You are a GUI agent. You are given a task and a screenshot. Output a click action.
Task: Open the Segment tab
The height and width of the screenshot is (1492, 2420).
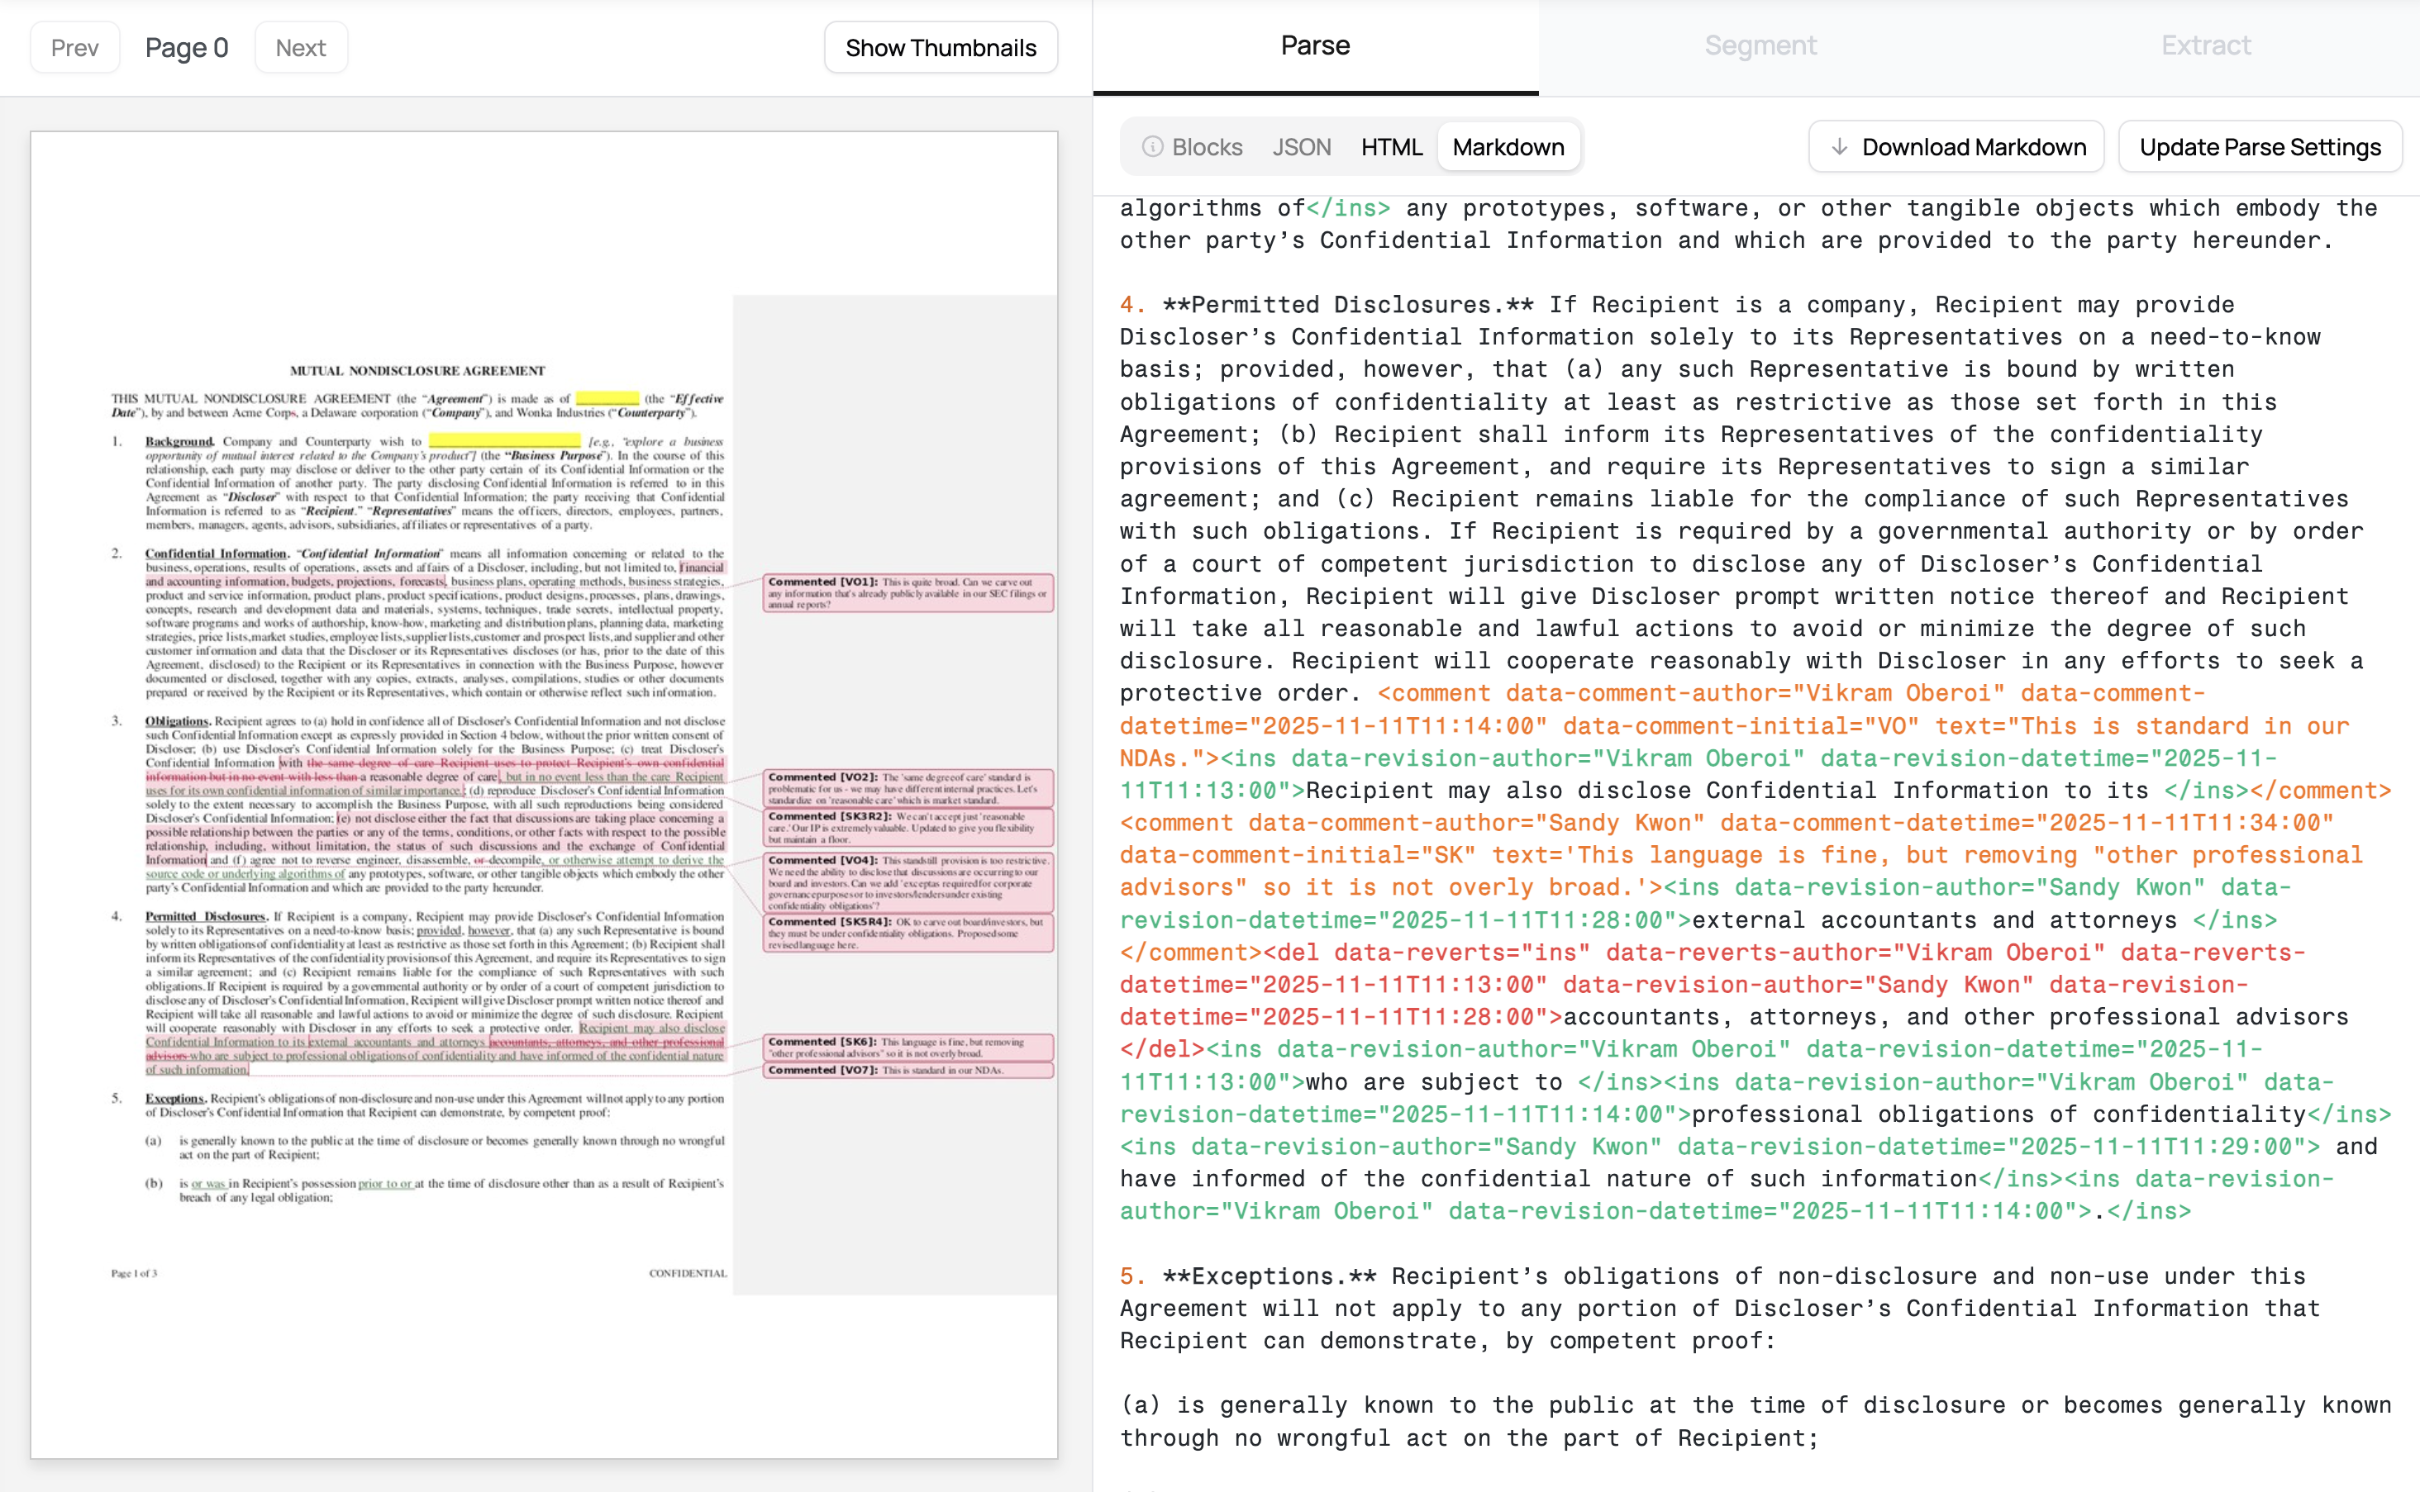(1760, 45)
